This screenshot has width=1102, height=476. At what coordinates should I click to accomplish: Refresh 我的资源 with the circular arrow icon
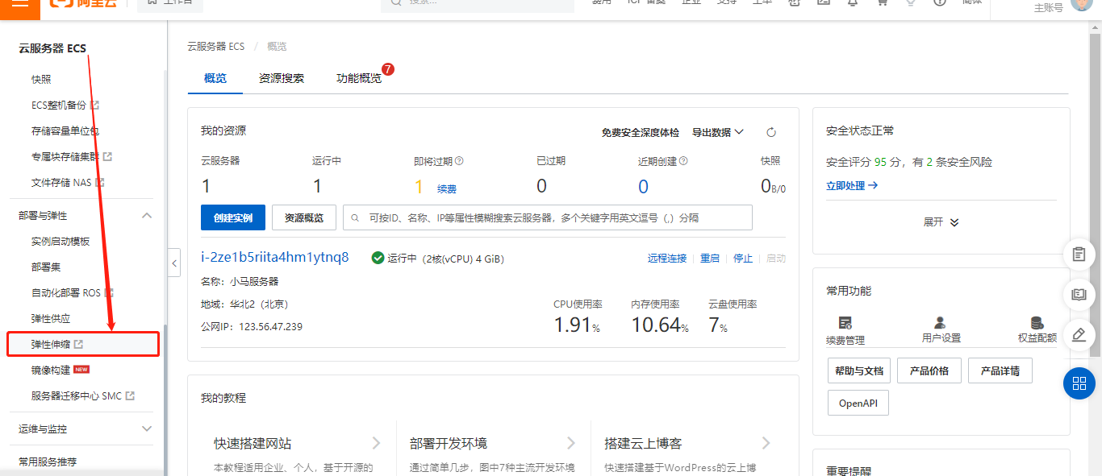coord(770,133)
